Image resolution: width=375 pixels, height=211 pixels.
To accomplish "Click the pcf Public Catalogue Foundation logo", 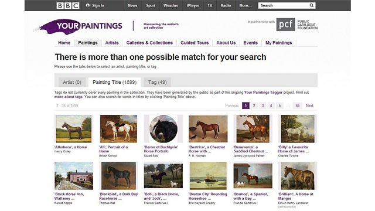I will [x=297, y=25].
